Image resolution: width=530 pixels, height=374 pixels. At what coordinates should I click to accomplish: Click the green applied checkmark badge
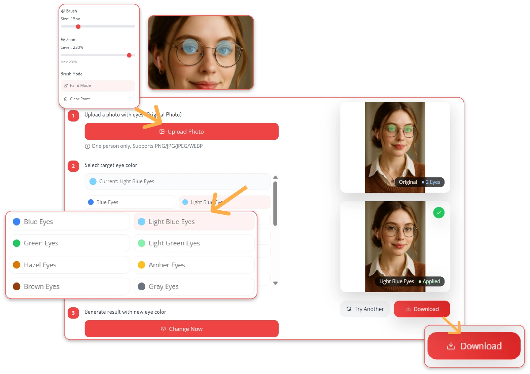(438, 213)
